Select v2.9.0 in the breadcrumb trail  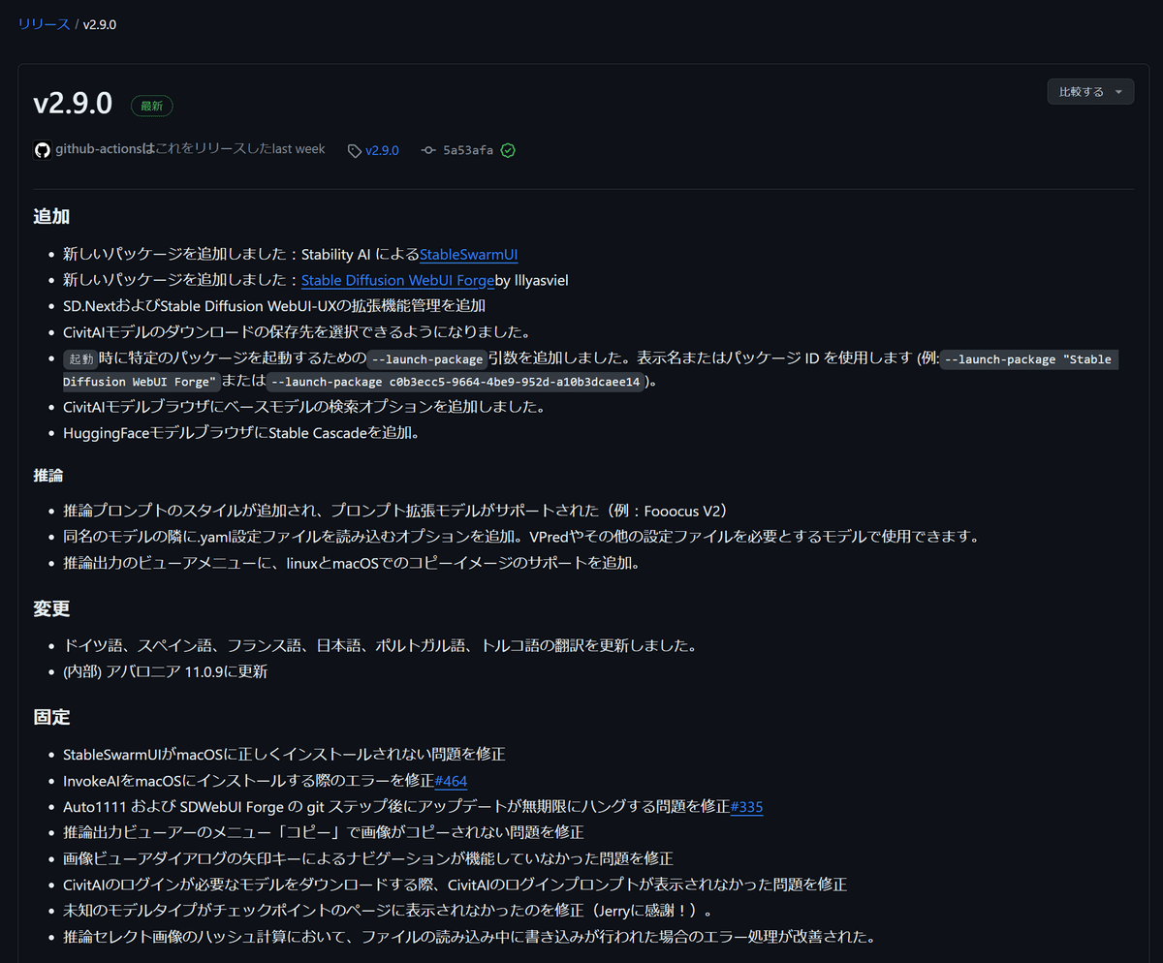pyautogui.click(x=99, y=24)
